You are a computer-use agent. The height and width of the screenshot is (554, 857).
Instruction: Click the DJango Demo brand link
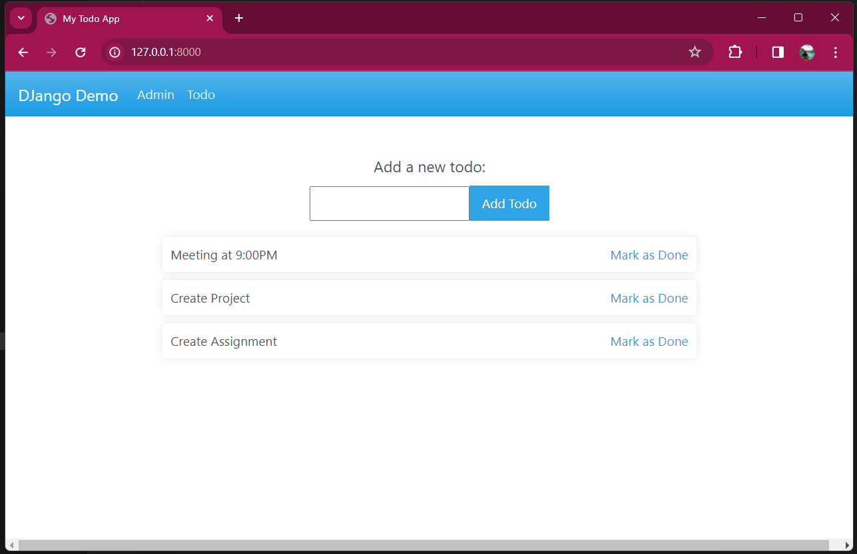point(68,96)
